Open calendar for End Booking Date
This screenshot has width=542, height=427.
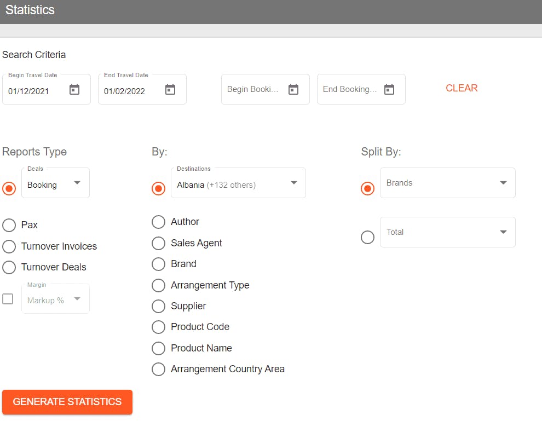tap(389, 89)
